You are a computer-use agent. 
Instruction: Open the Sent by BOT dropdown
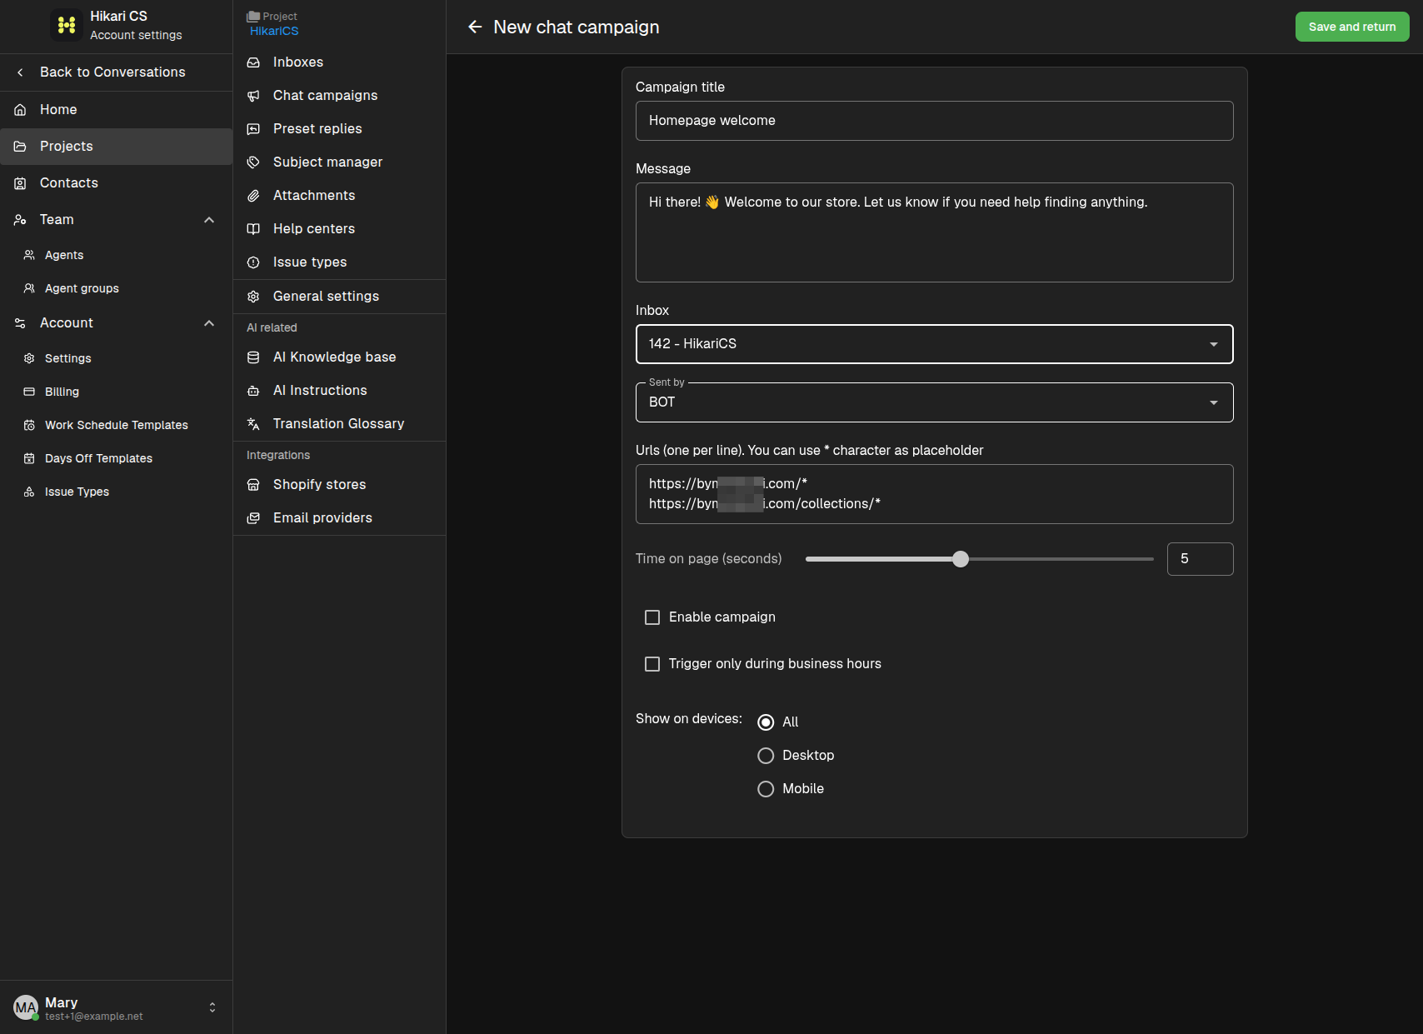pos(934,402)
